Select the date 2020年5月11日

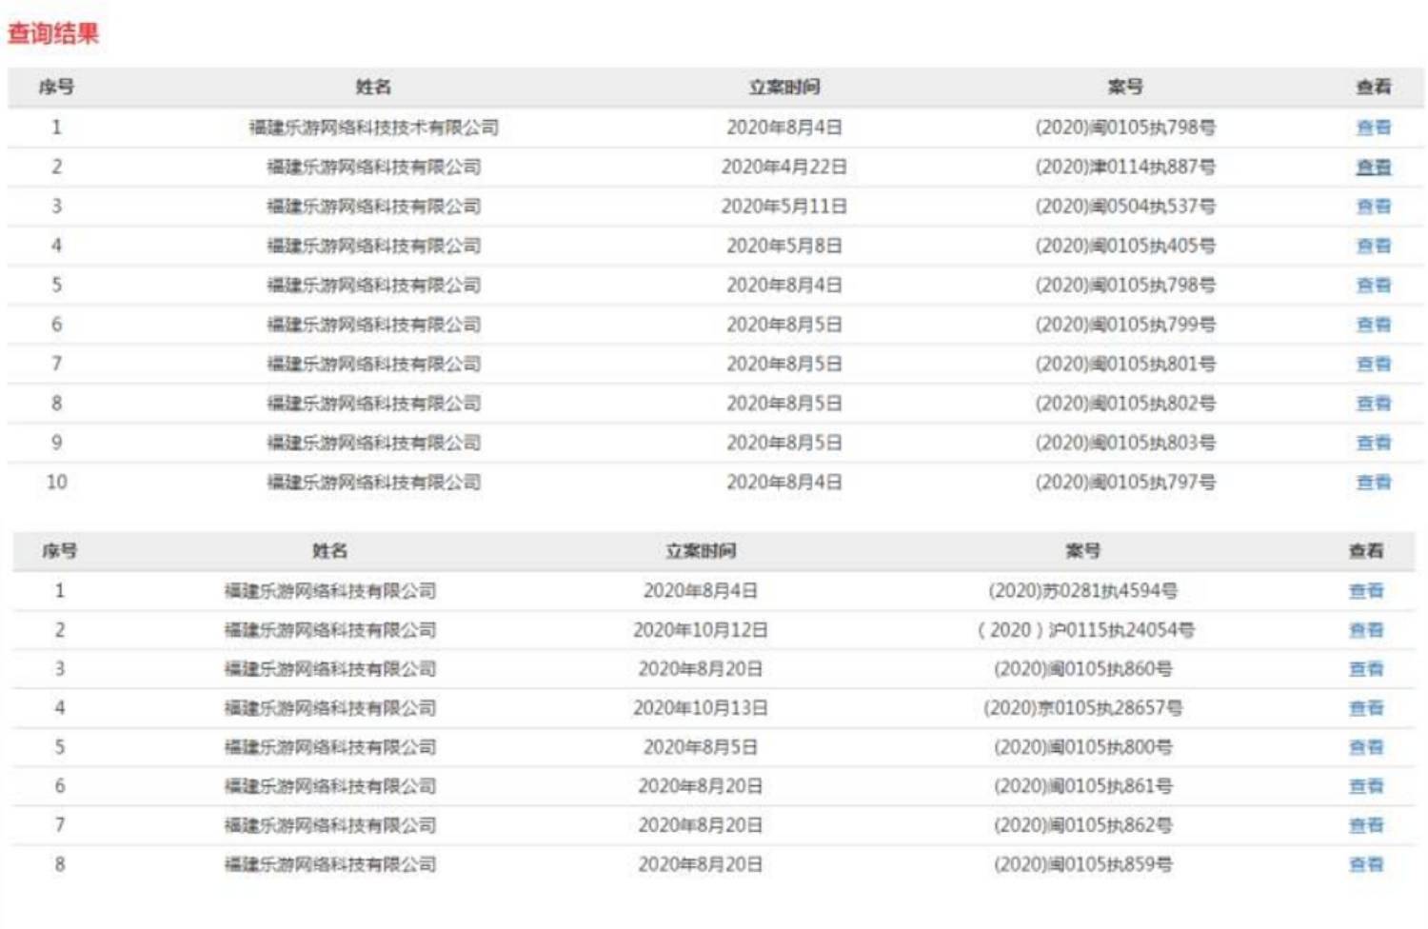783,207
